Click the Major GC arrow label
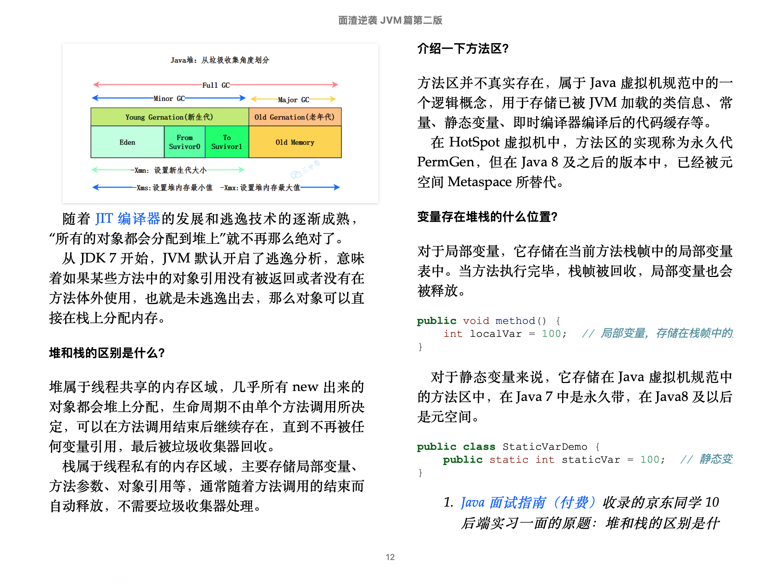781x586 pixels. click(293, 100)
